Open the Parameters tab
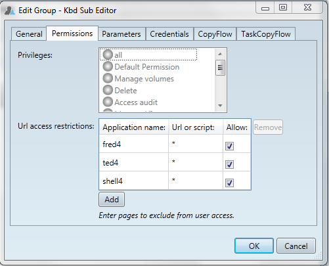The height and width of the screenshot is (266, 329). 121,34
